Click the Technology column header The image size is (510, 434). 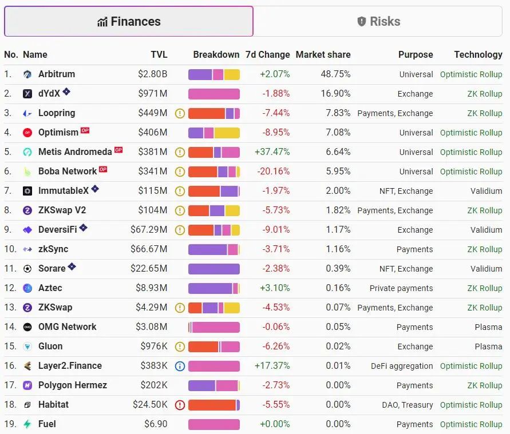(x=478, y=54)
